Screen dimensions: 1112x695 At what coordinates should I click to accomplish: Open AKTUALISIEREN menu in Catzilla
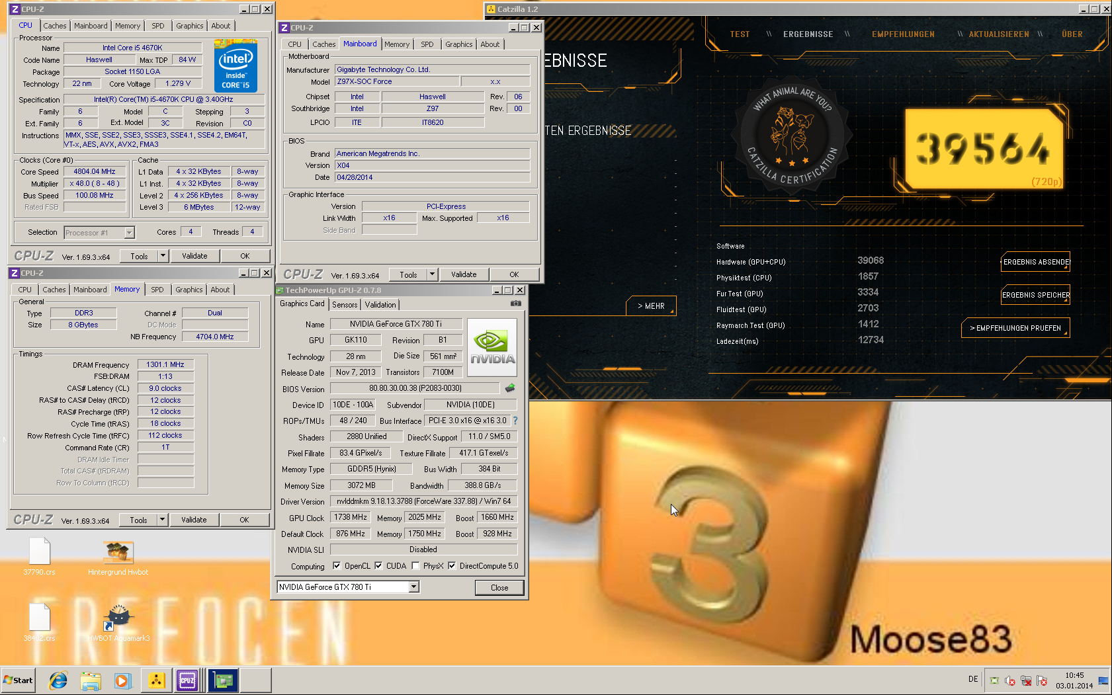click(999, 34)
